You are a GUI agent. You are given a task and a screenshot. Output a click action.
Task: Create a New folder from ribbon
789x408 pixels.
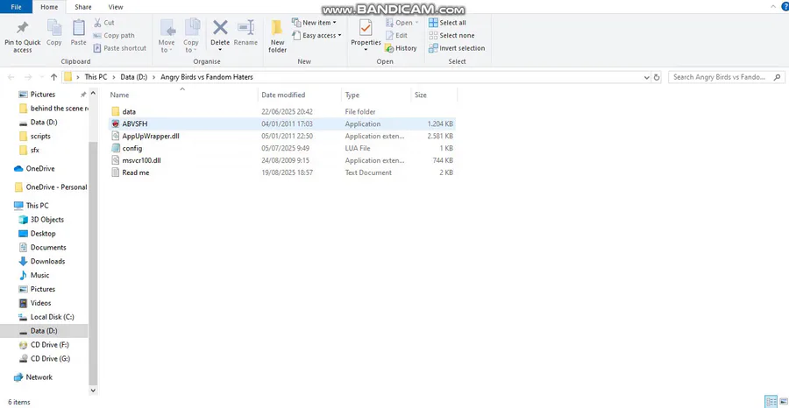277,36
